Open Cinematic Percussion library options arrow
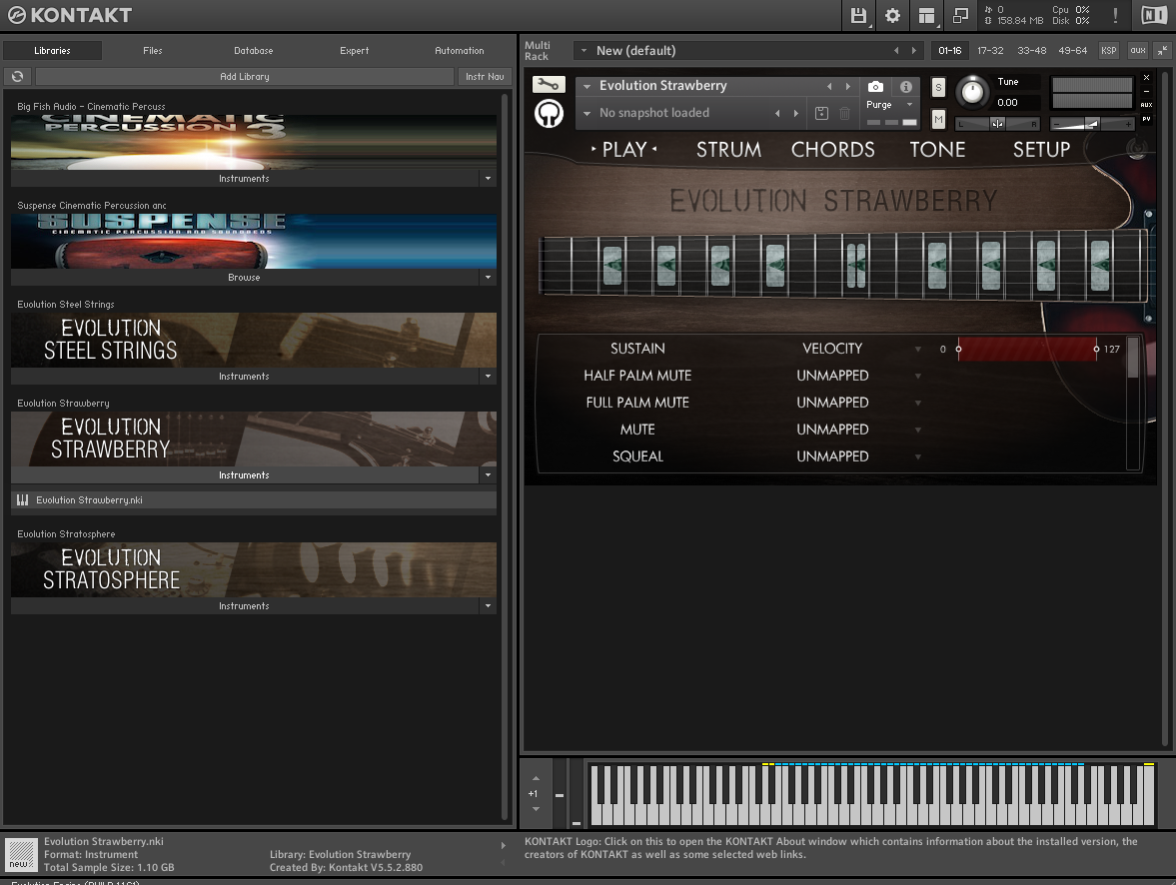This screenshot has width=1176, height=885. 489,179
